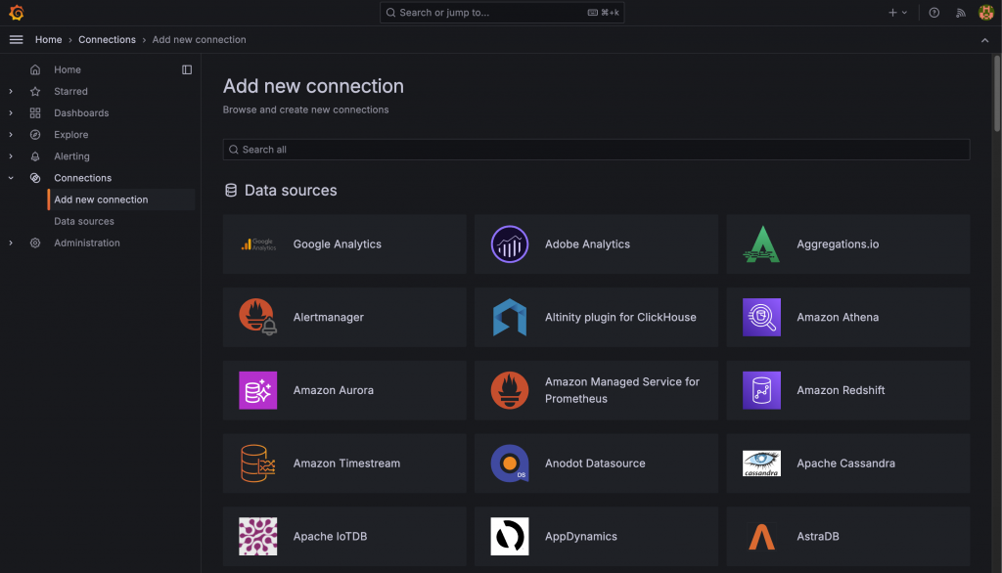The image size is (1002, 573).
Task: Expand the Administration section chevron
Action: click(x=11, y=242)
